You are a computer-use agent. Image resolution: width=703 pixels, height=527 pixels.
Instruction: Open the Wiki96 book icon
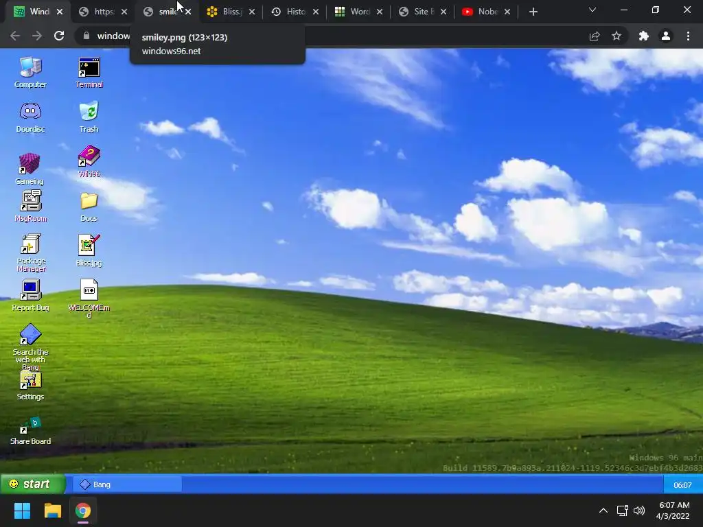pyautogui.click(x=89, y=161)
